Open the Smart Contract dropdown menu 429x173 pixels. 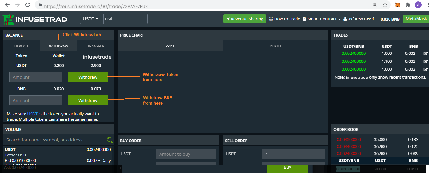pyautogui.click(x=322, y=19)
